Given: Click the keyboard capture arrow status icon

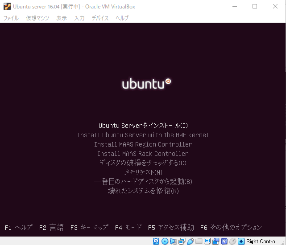Looking at the screenshot, I should pyautogui.click(x=241, y=241).
